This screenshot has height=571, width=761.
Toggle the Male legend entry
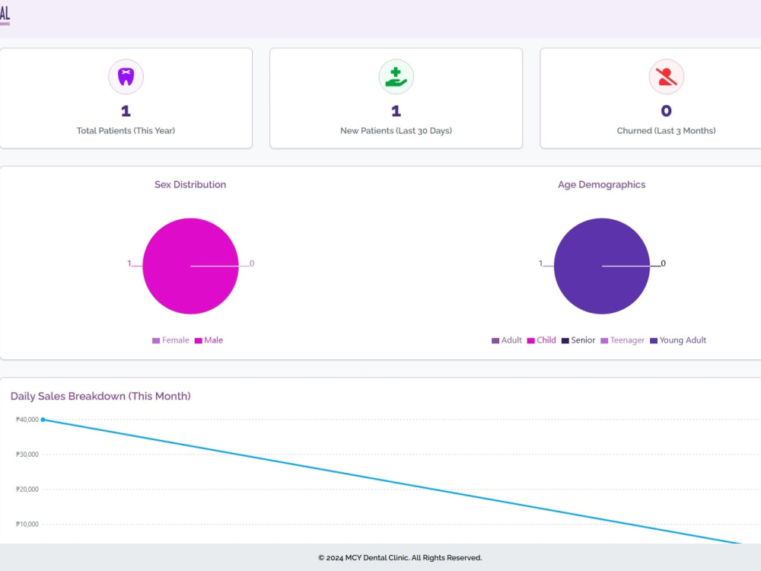209,340
